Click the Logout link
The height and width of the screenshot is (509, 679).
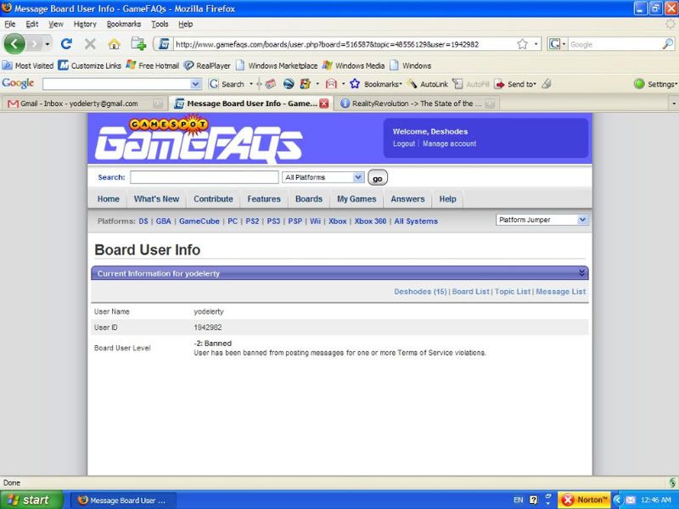(404, 144)
